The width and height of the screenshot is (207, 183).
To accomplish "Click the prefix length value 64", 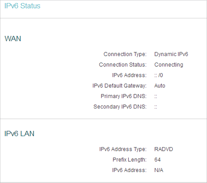I will [x=158, y=160].
